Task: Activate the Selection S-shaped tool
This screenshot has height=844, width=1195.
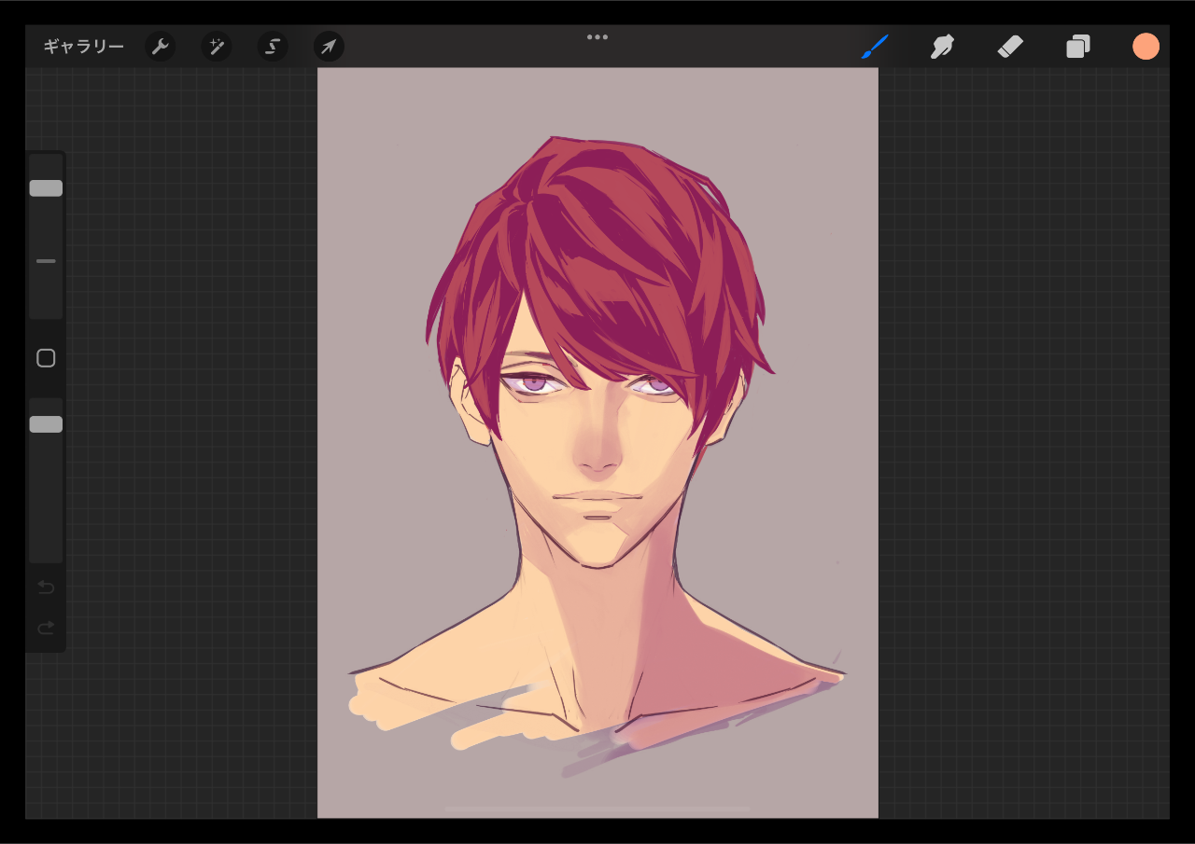Action: (273, 47)
